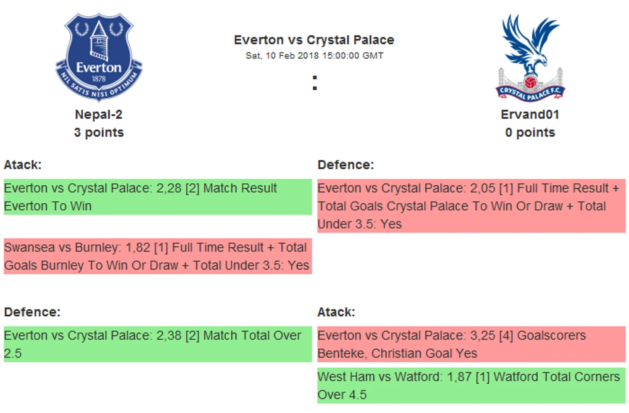The height and width of the screenshot is (413, 629).
Task: Open the Everton vs Crystal Palace match title
Action: pos(314,40)
